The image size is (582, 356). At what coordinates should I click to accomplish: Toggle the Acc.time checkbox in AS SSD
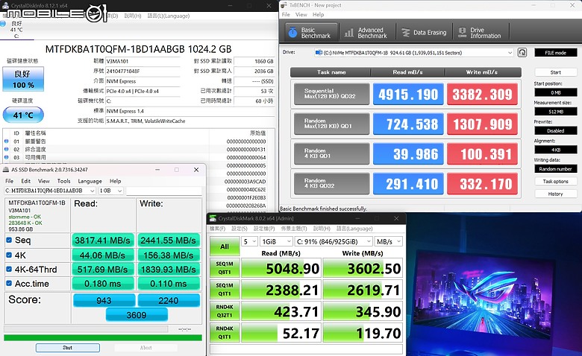tap(9, 284)
